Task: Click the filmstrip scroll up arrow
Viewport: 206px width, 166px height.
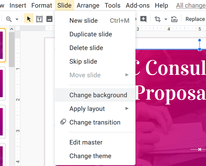Action: click(x=12, y=29)
